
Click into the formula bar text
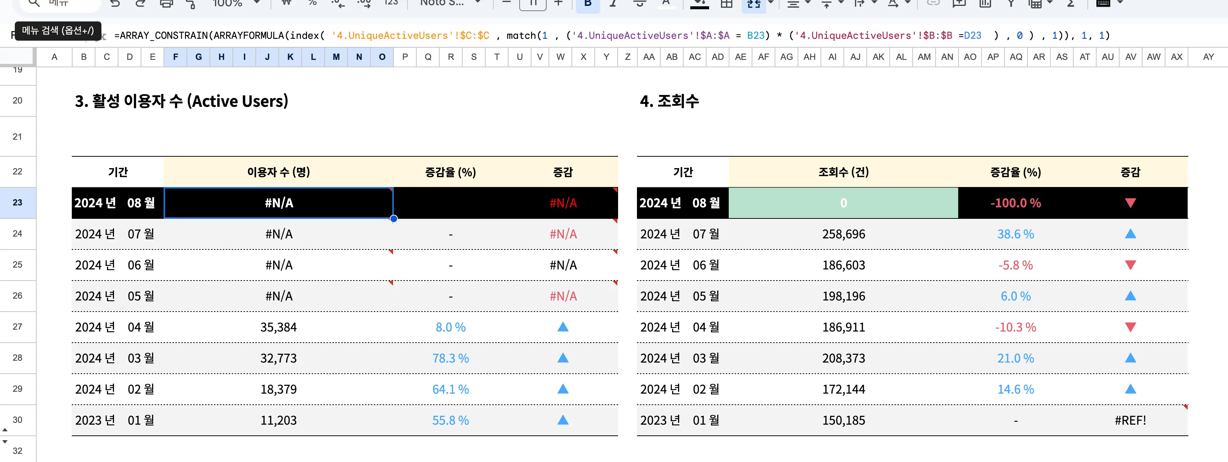coord(612,35)
